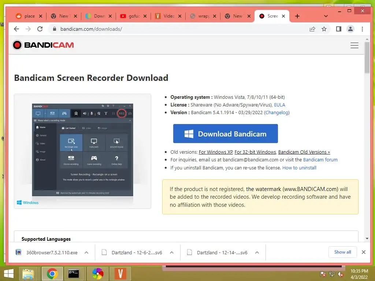Open the orange V app in taskbar
The height and width of the screenshot is (281, 375).
pos(120,274)
